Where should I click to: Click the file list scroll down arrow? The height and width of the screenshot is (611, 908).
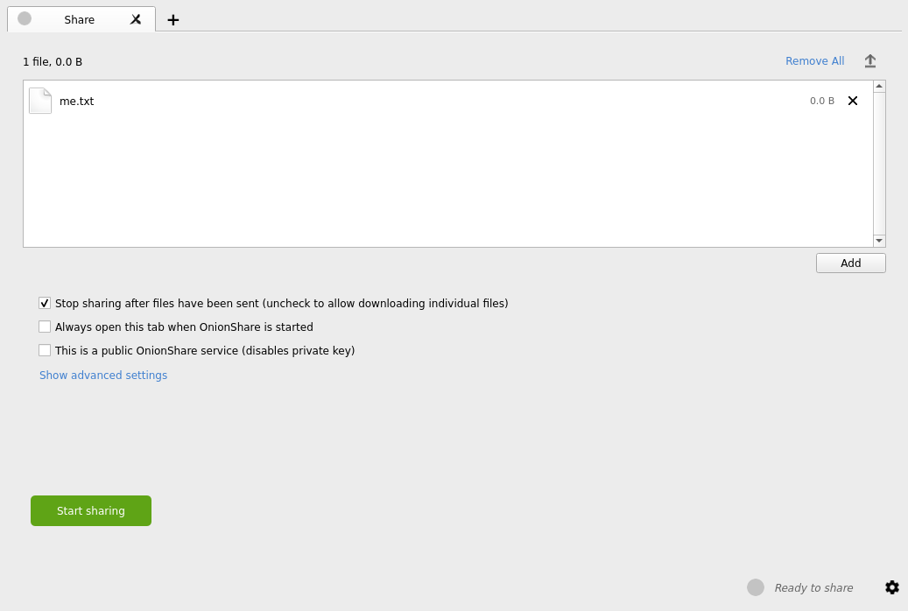879,241
